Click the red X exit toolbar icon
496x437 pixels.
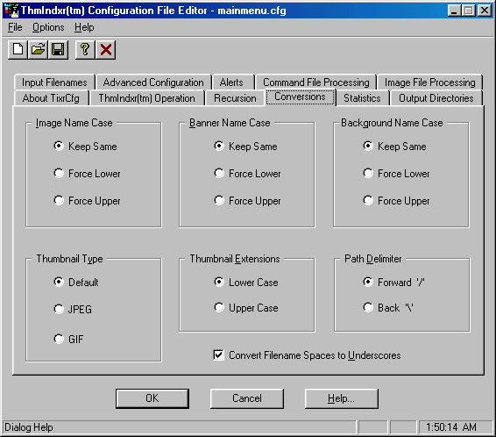[x=106, y=50]
